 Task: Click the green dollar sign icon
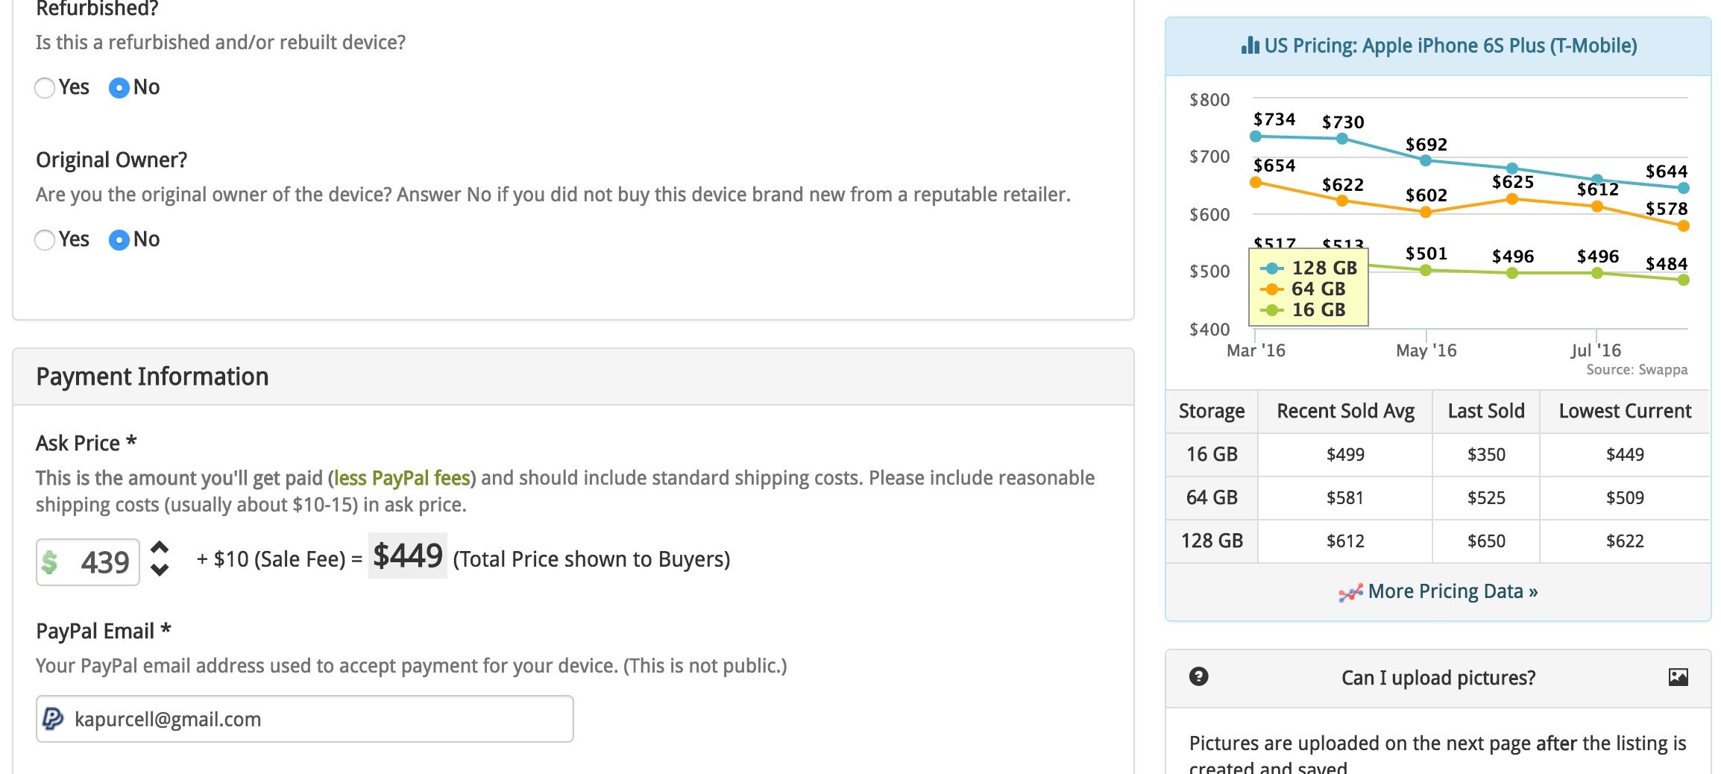coord(50,561)
